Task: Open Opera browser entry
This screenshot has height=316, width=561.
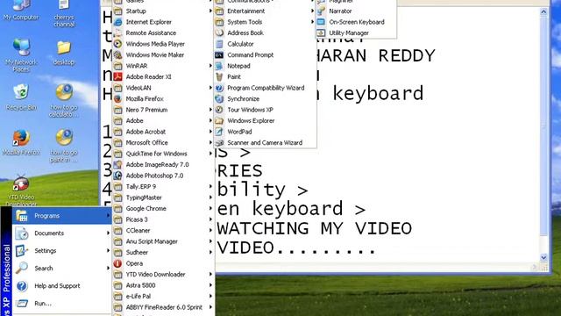Action: tap(164, 263)
